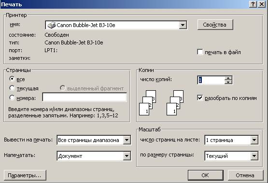Viewport: 268px width, 183px height.
Task: Open Параметры options button
Action: click(25, 175)
